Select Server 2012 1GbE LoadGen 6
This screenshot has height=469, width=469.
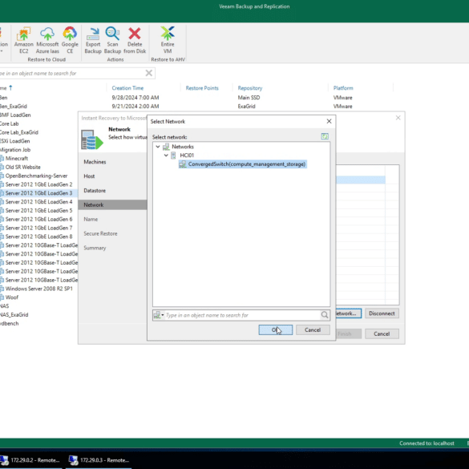38,219
